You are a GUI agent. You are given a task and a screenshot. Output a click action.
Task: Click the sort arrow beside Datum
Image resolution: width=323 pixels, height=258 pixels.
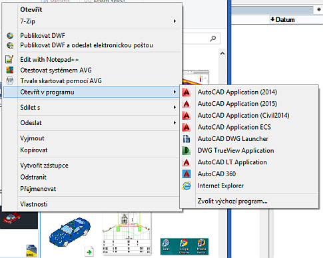click(x=272, y=19)
